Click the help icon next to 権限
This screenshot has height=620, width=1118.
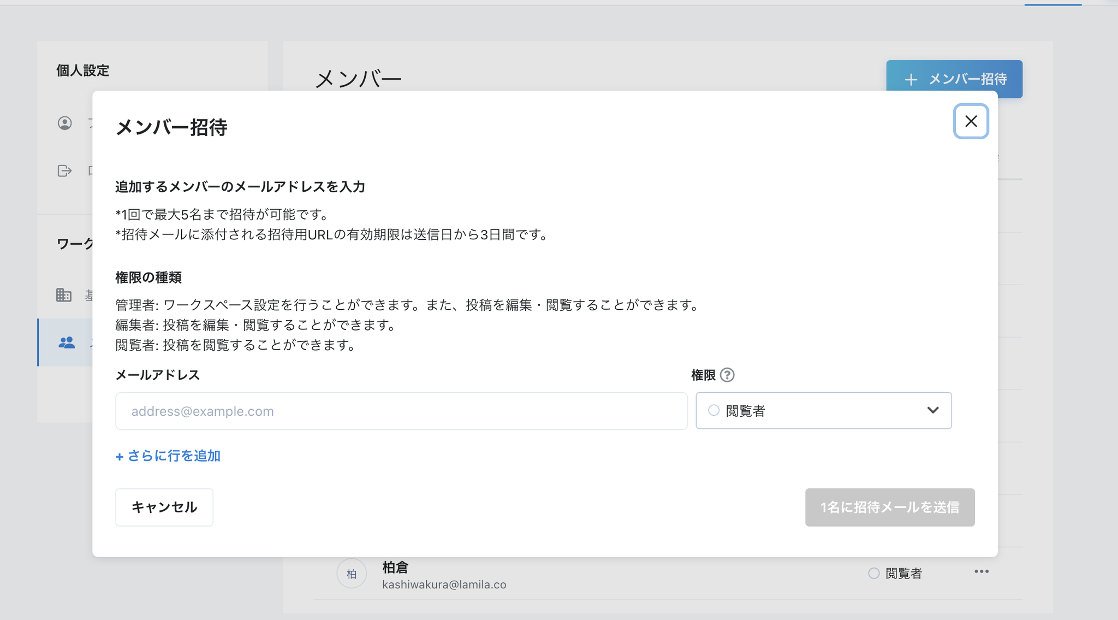(727, 375)
